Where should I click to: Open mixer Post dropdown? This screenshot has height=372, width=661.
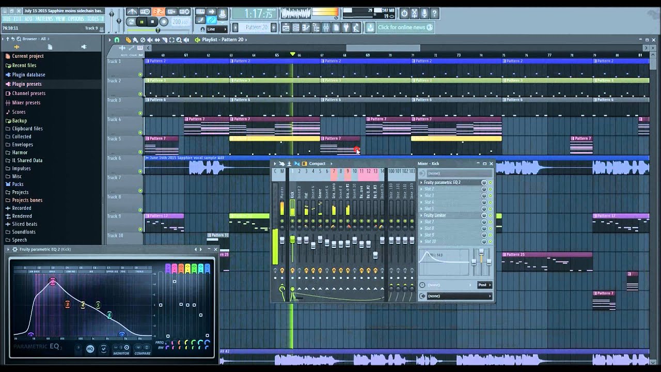(x=484, y=285)
